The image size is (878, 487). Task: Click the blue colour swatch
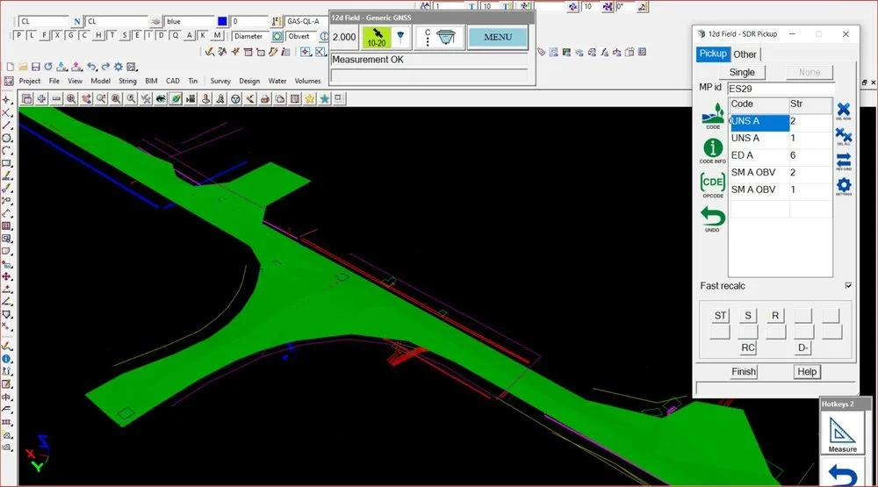(222, 21)
